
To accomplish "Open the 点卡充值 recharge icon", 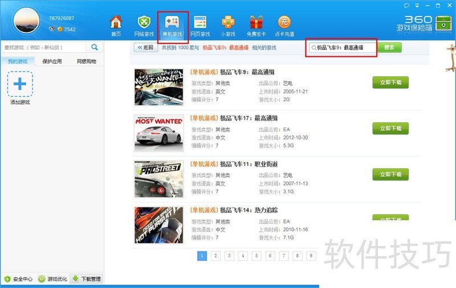I will (x=284, y=23).
